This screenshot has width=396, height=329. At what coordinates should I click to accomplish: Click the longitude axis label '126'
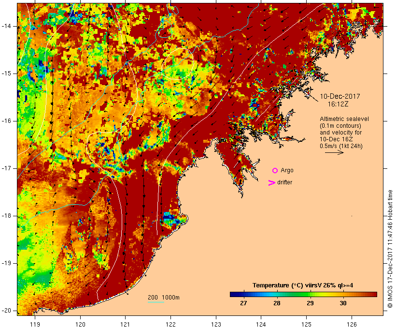click(x=352, y=324)
